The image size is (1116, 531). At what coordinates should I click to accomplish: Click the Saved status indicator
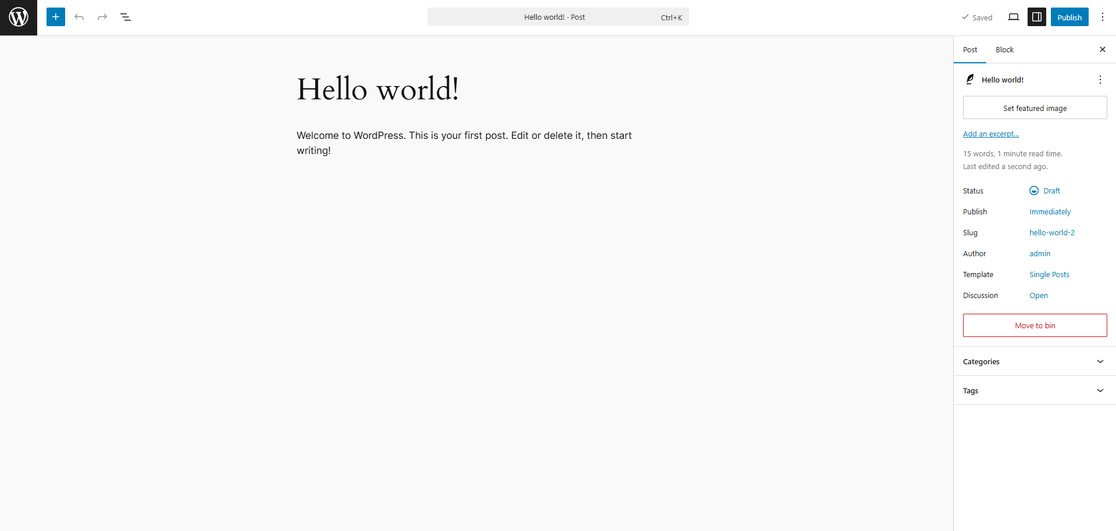[x=977, y=17]
